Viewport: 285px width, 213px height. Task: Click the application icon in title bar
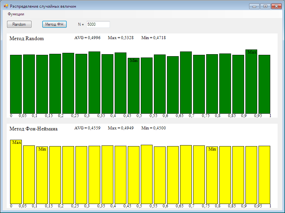pyautogui.click(x=6, y=6)
